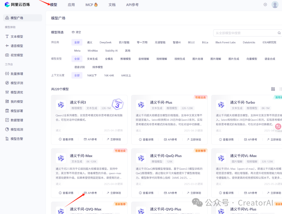282x214 pixels.
Task: Click the 通义千问-QwQ-Plus model logo icon
Action: point(141,158)
